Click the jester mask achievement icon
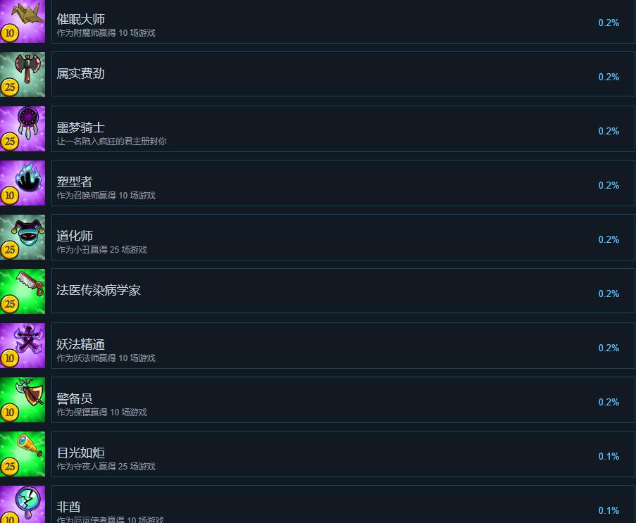The width and height of the screenshot is (636, 523). coord(23,237)
